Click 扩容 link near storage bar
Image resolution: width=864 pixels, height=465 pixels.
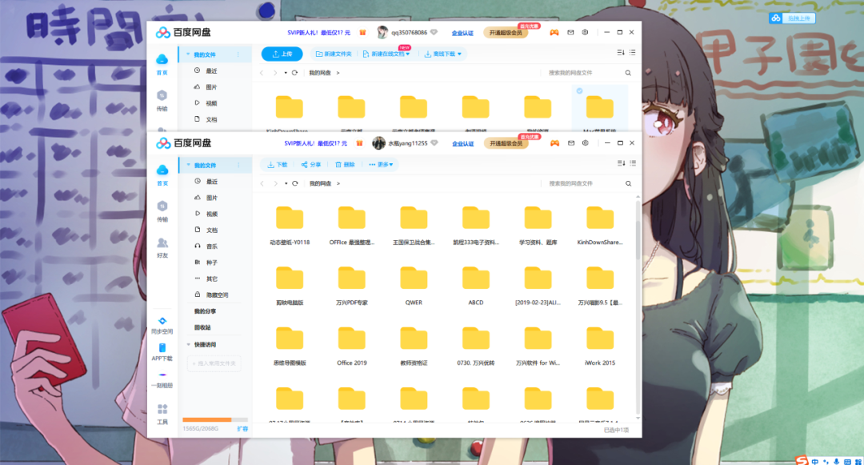(x=242, y=429)
